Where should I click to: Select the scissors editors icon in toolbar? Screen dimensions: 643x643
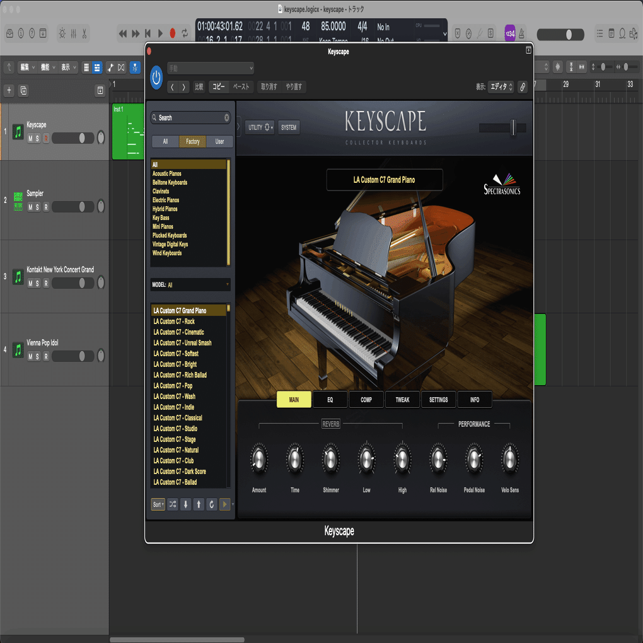tap(84, 33)
